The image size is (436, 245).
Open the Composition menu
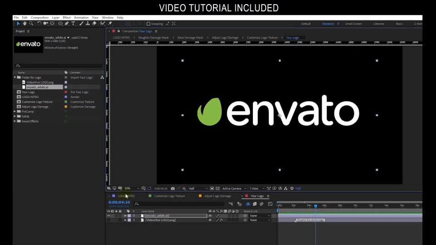[x=40, y=18]
